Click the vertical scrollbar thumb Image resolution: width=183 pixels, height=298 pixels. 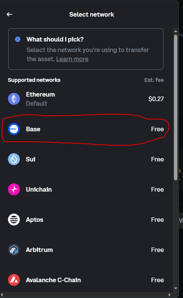[175, 108]
